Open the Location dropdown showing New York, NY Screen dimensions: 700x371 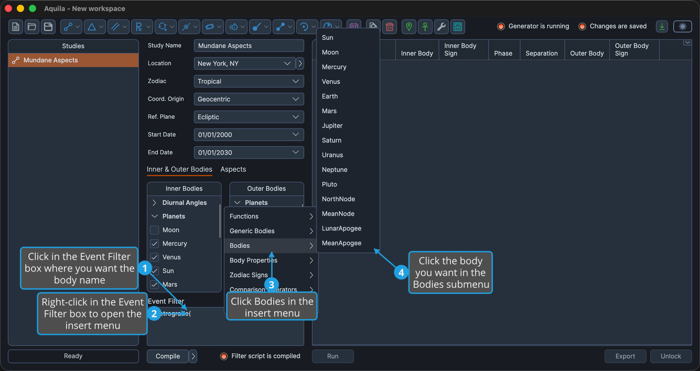point(244,63)
